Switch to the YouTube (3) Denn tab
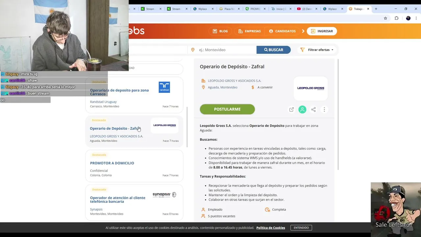The image size is (421, 237). [307, 9]
